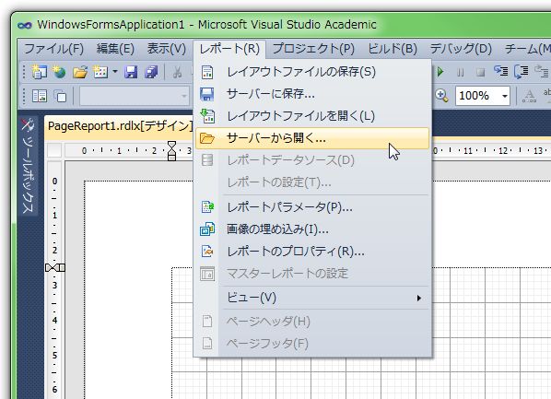Click the Save floppy disk toolbar icon

click(131, 72)
